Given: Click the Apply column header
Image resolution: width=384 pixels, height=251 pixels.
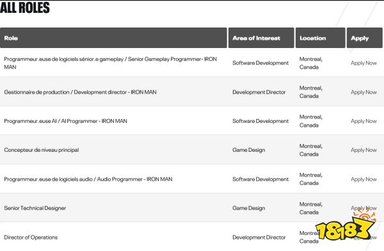Looking at the screenshot, I should pos(364,38).
